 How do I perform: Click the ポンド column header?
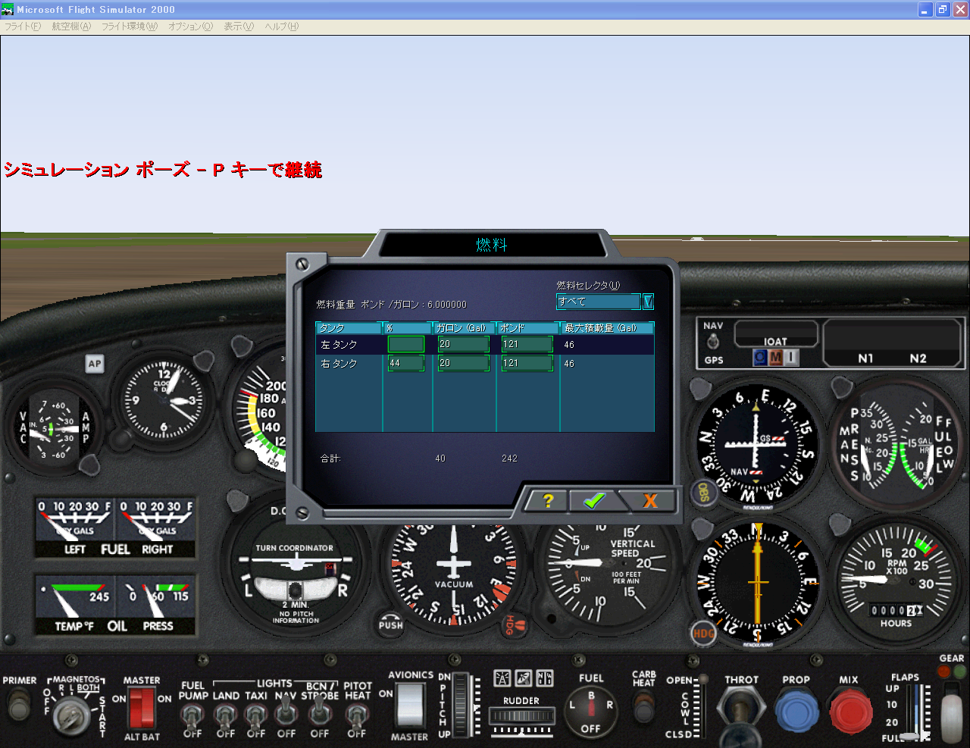coord(527,328)
